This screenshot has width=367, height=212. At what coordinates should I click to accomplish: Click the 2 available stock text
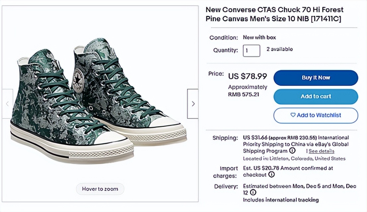pos(280,49)
